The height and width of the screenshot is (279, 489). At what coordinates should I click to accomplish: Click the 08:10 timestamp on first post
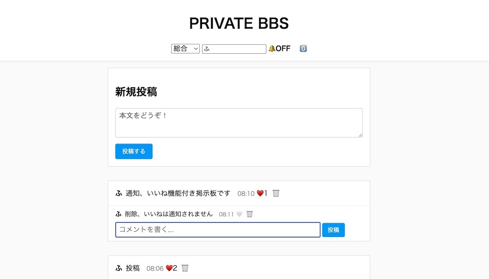click(246, 194)
